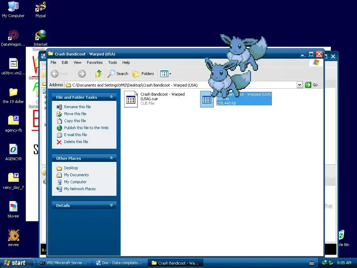This screenshot has width=357, height=268.
Task: Click the Crash Bandicoot taskbar button
Action: [x=175, y=263]
